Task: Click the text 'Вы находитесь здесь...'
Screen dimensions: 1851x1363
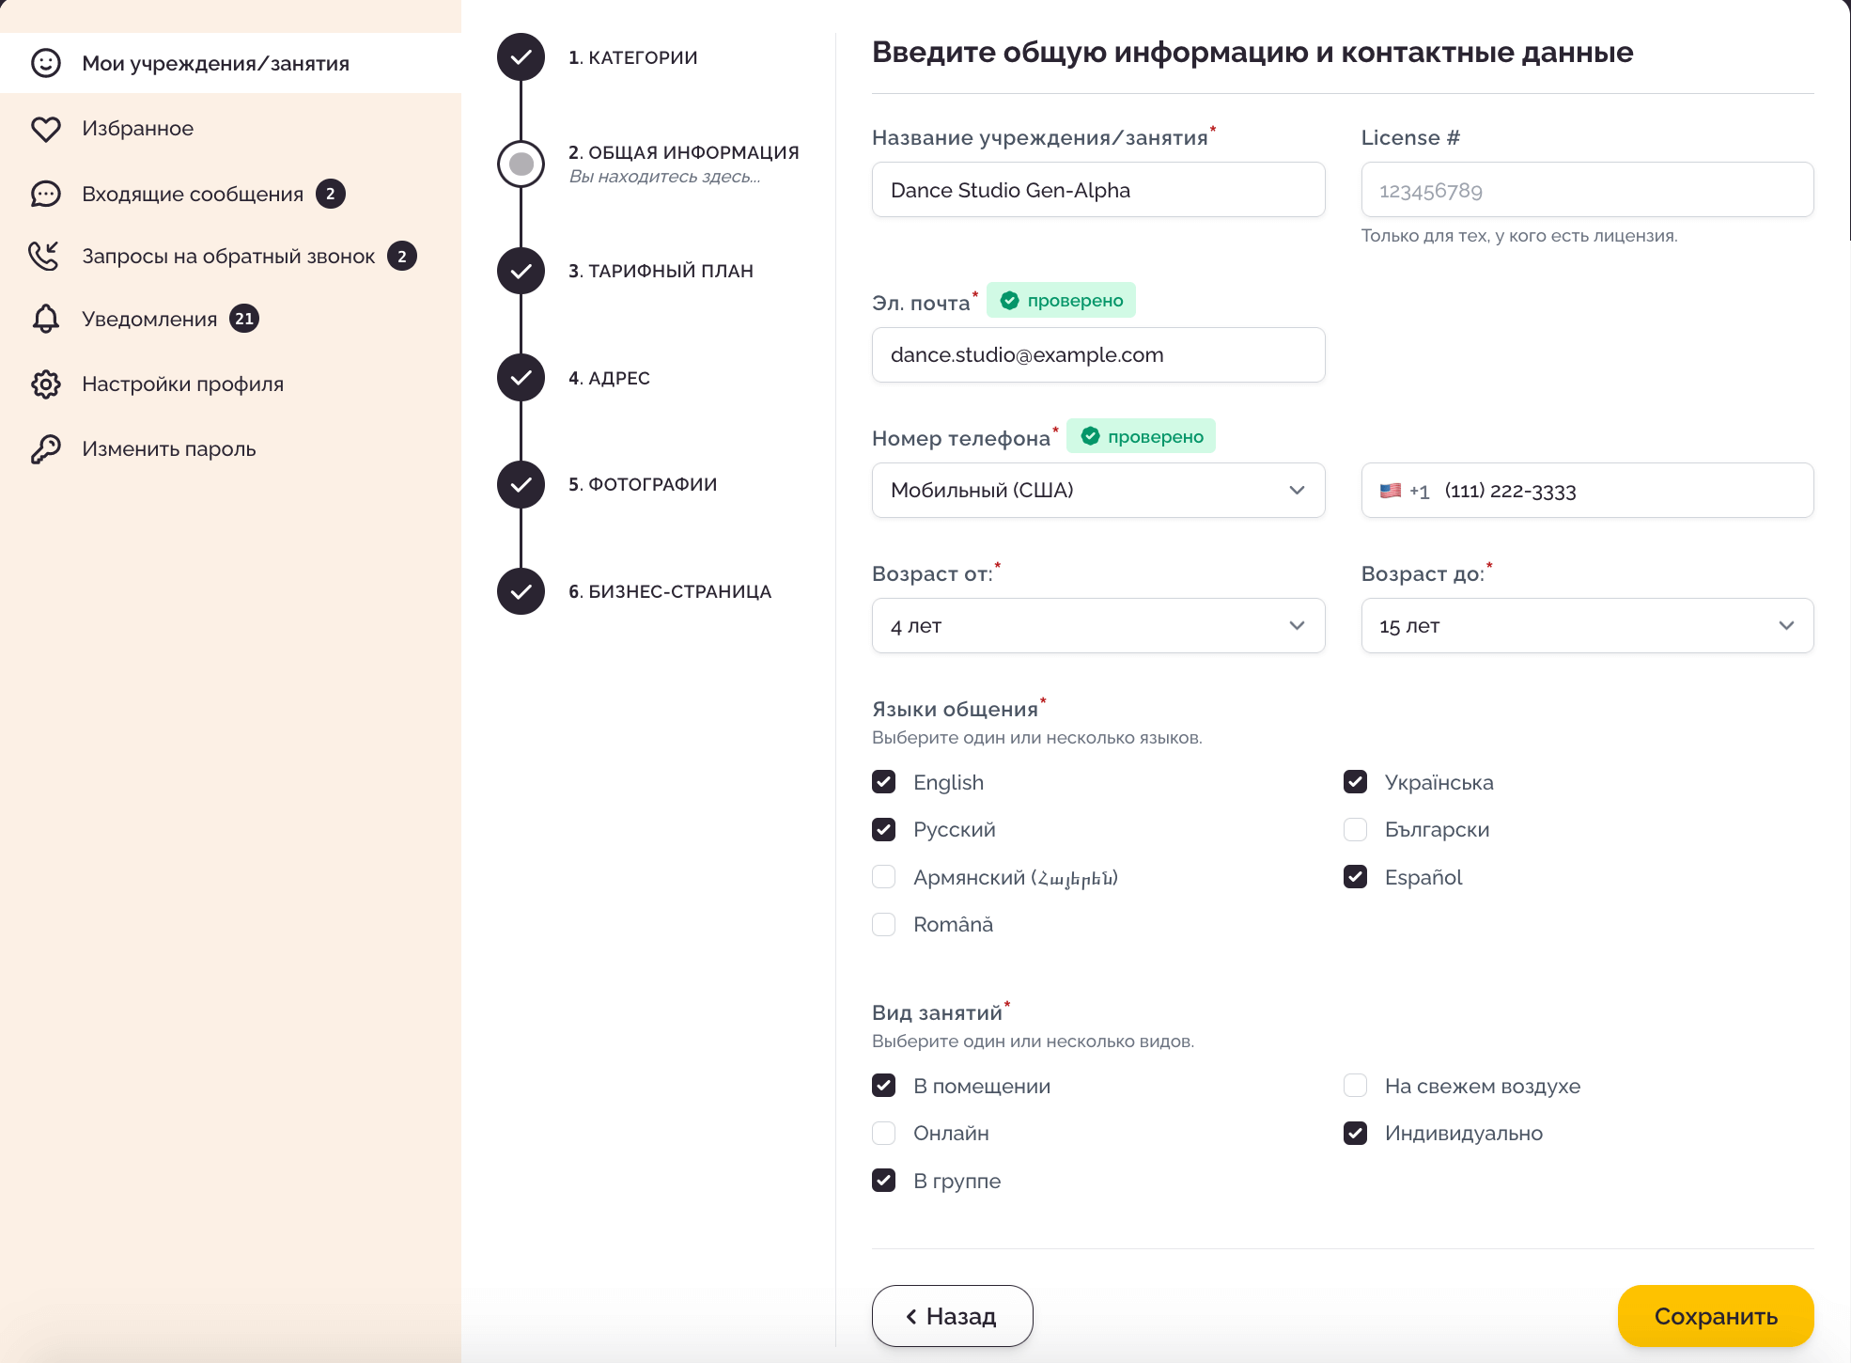Action: (x=664, y=177)
